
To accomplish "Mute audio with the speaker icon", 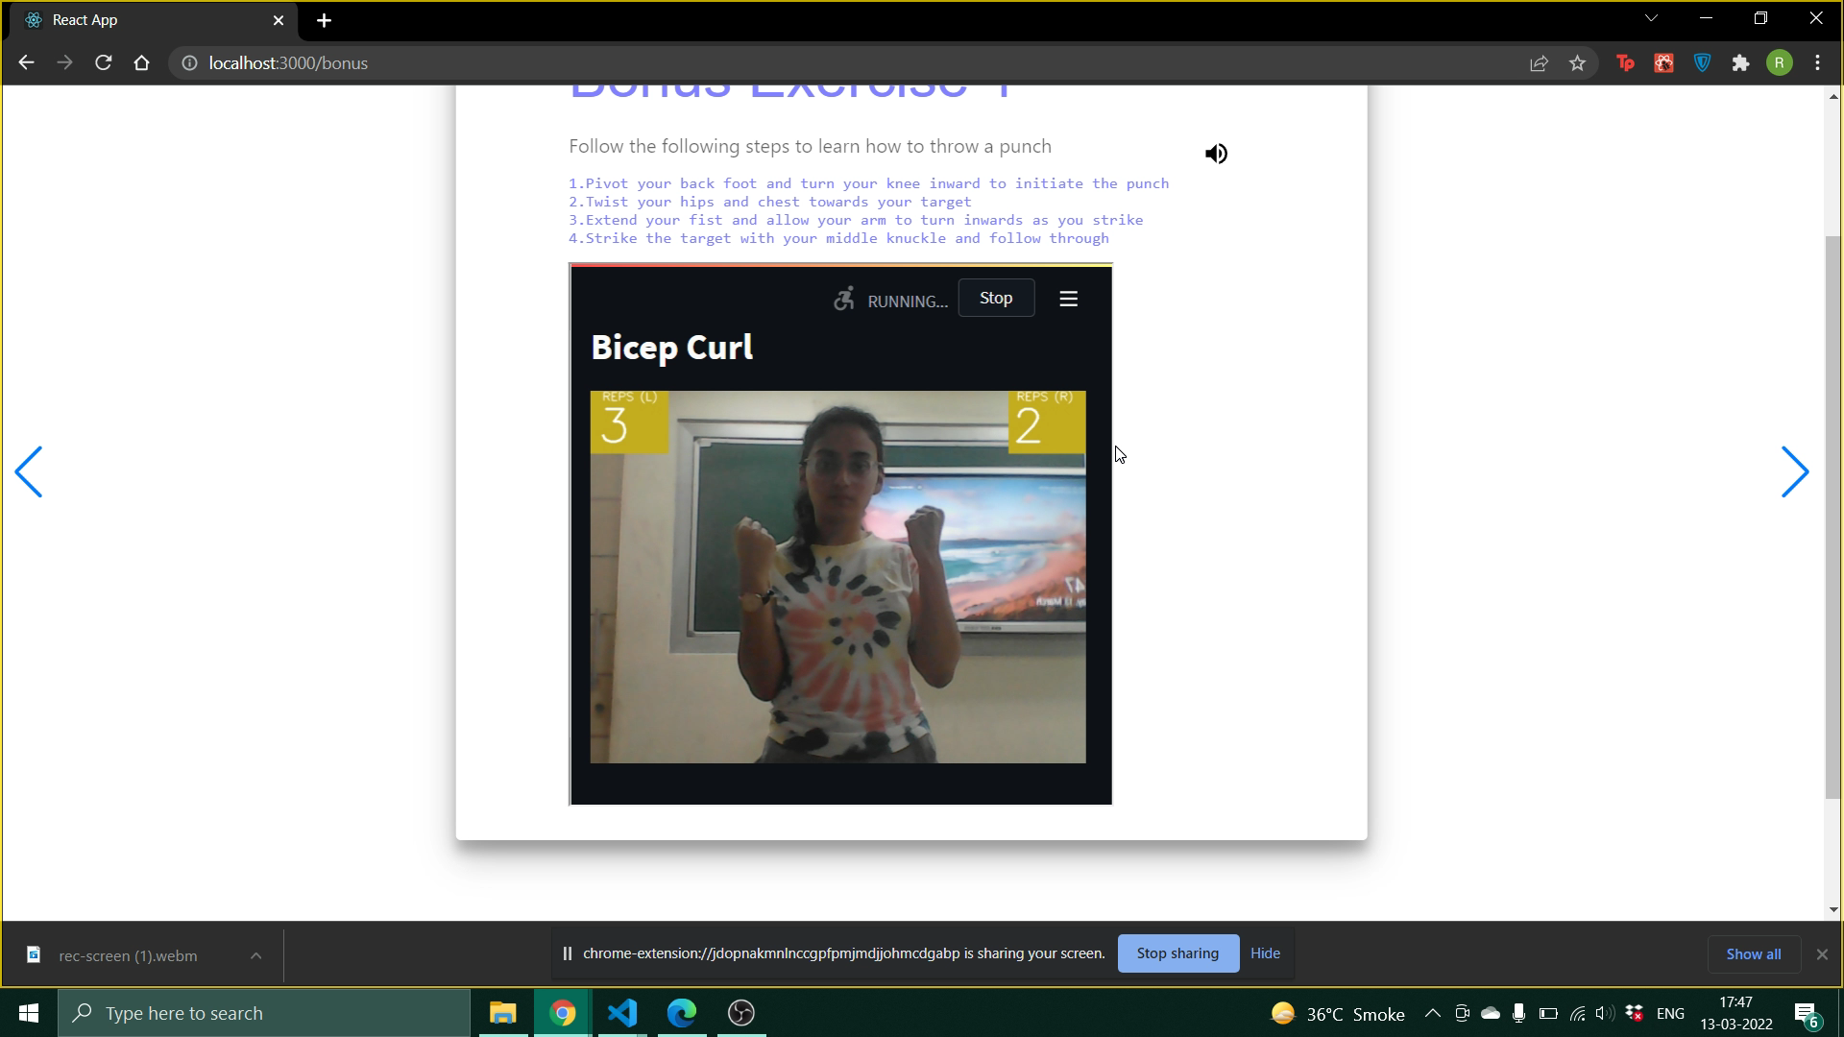I will (x=1216, y=153).
